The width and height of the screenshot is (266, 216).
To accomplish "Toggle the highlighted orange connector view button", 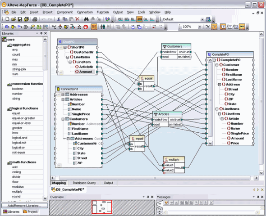I will (214, 27).
